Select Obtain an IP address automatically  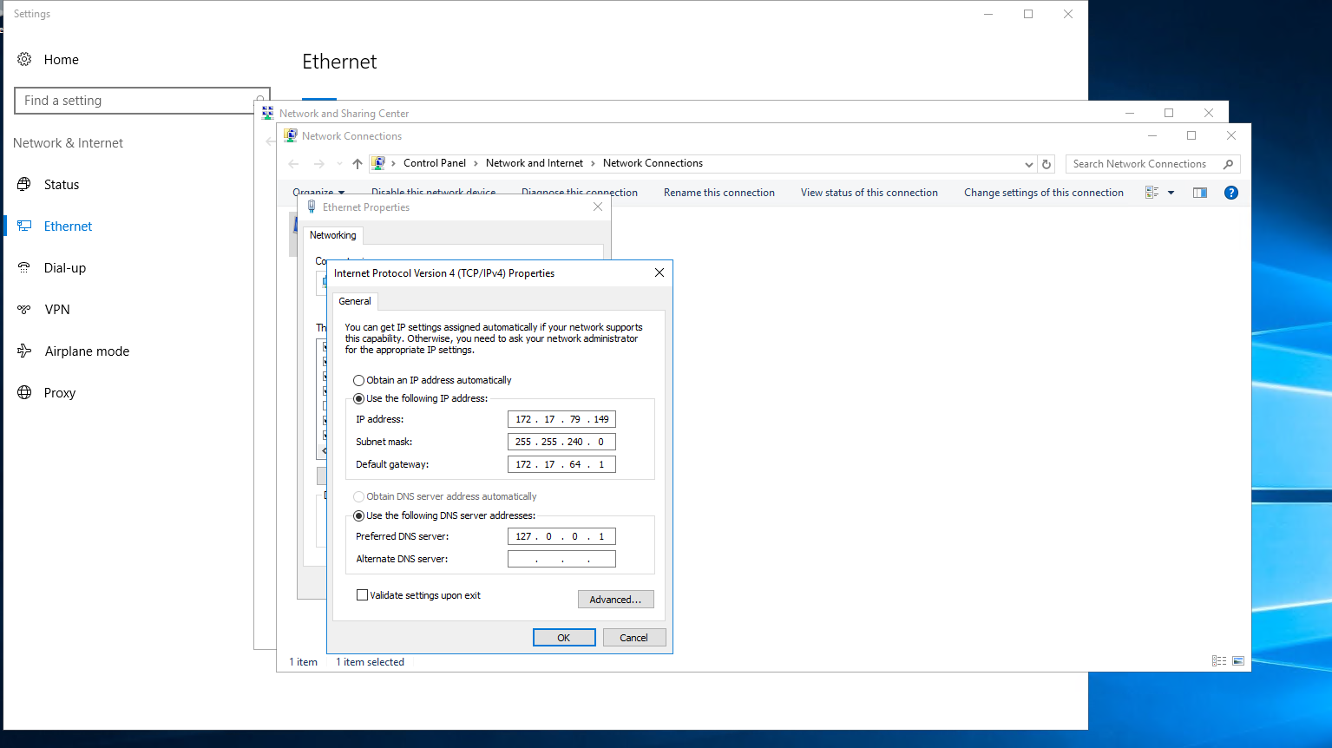[x=358, y=380]
